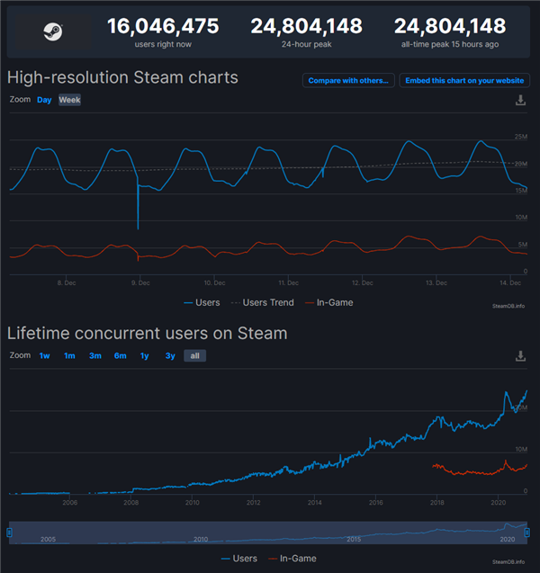Set top chart zoom to Day

point(44,100)
